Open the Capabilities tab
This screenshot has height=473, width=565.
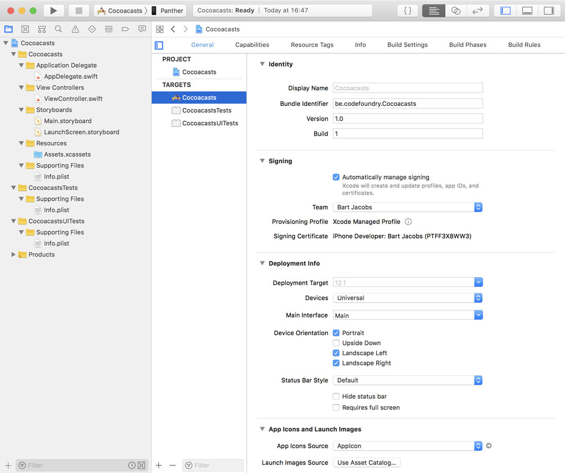click(x=252, y=45)
